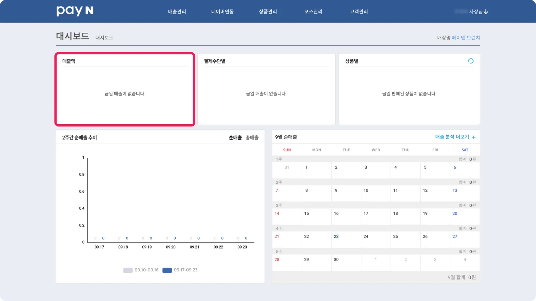Click the 페이앤 브런치 store name link
The width and height of the screenshot is (536, 301).
click(466, 38)
